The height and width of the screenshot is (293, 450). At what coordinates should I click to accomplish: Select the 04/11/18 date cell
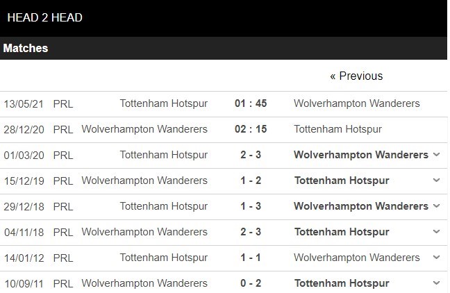click(22, 232)
